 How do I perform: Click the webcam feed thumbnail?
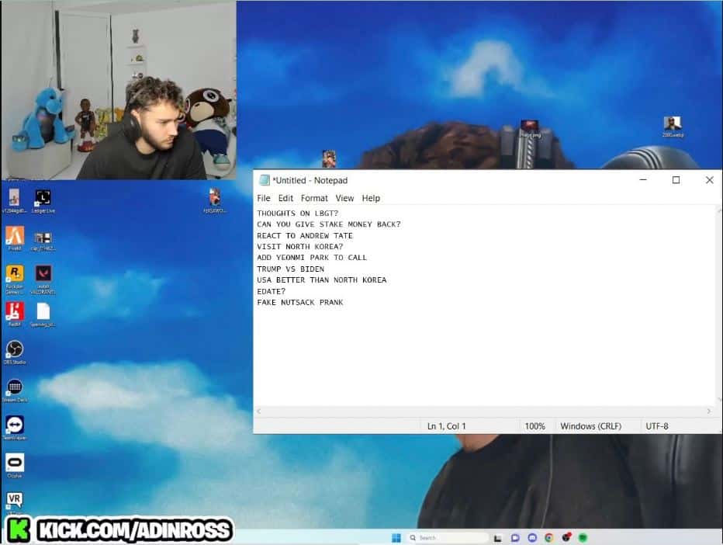pos(119,90)
